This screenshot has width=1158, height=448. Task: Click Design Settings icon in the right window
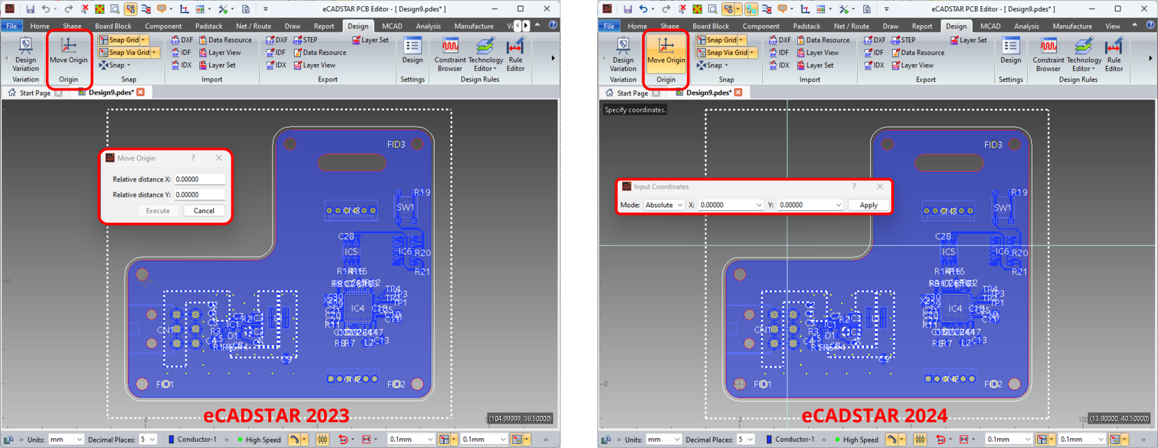[1010, 51]
